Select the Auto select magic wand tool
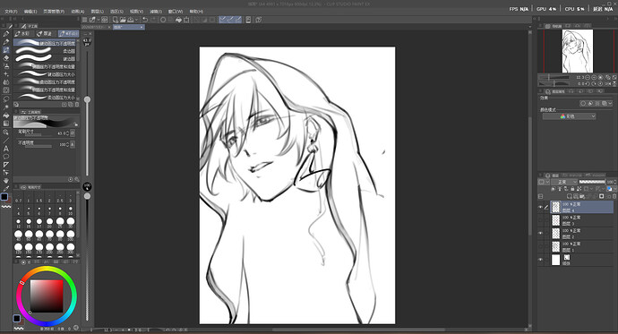 click(6, 107)
